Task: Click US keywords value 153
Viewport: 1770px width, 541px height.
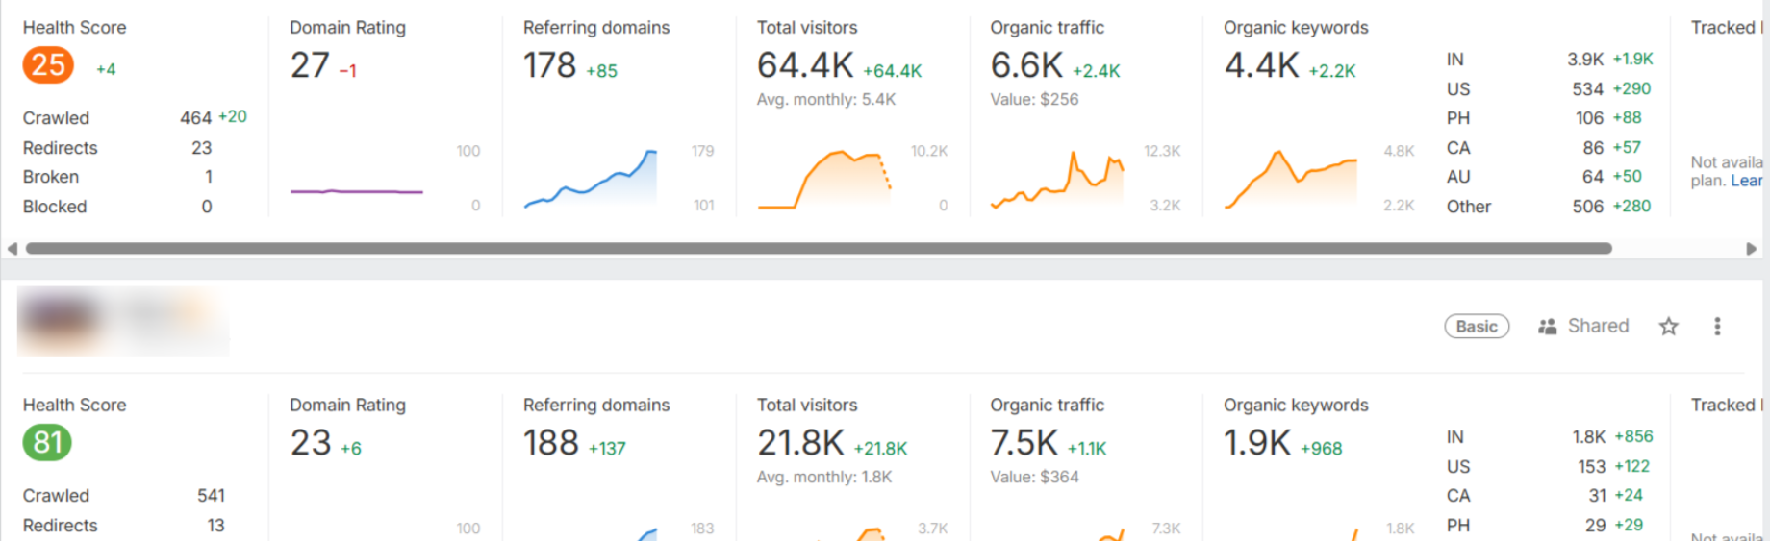Action: [x=1591, y=467]
